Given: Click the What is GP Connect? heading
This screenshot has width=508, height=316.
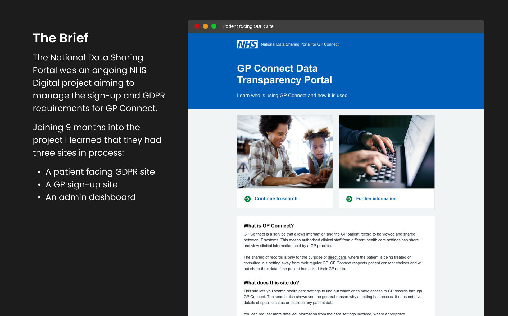Looking at the screenshot, I should [269, 226].
